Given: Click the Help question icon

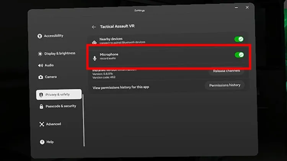Looking at the screenshot, I should [42, 142].
